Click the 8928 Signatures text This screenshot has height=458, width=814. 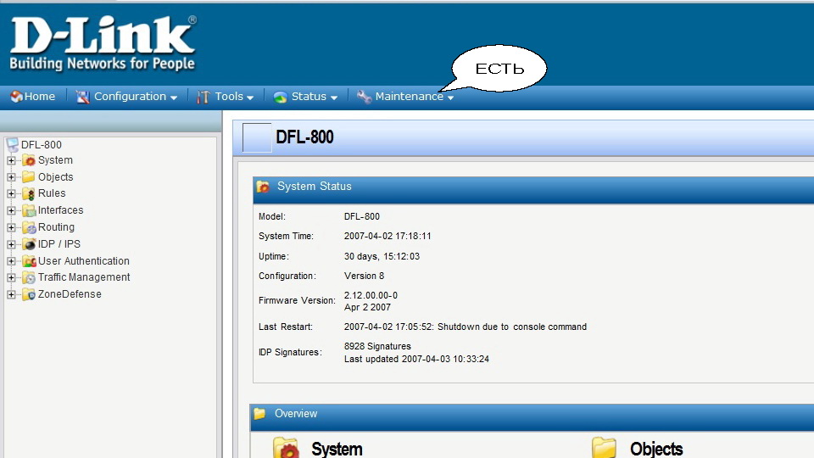(x=377, y=346)
